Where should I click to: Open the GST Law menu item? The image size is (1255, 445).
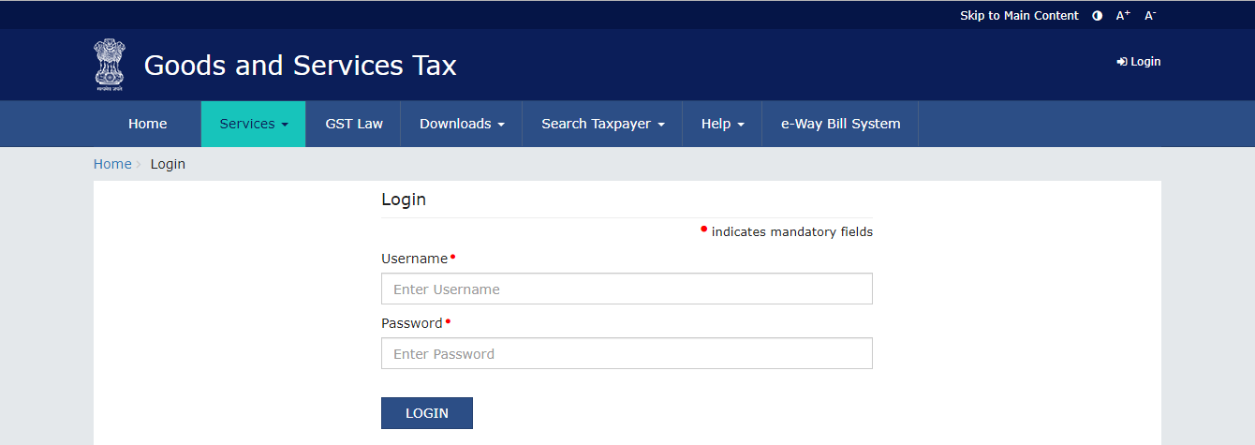[354, 124]
